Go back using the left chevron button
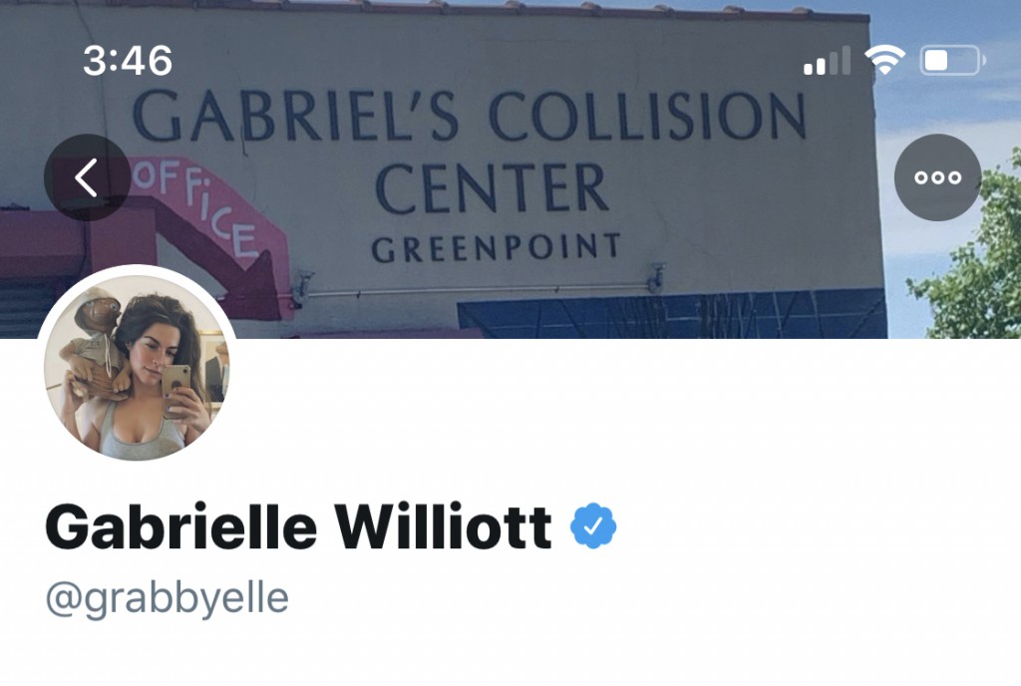This screenshot has height=686, width=1021. pyautogui.click(x=88, y=177)
